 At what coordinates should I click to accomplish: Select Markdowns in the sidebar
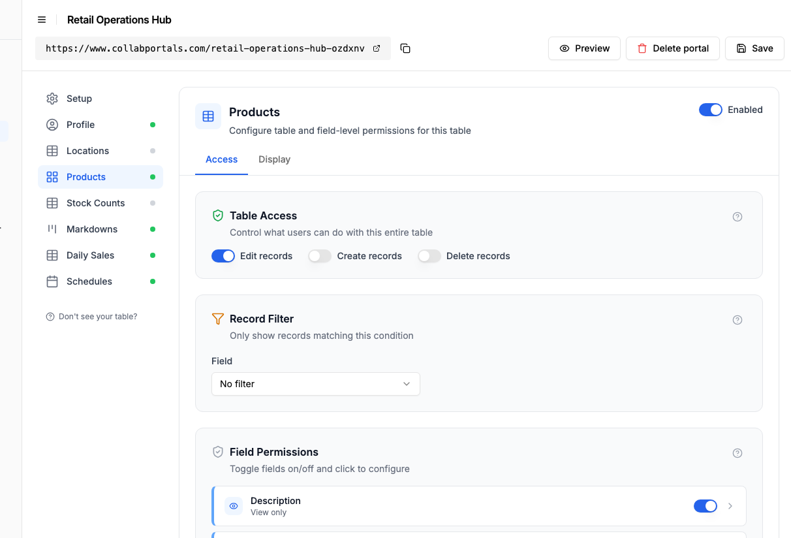coord(101,229)
